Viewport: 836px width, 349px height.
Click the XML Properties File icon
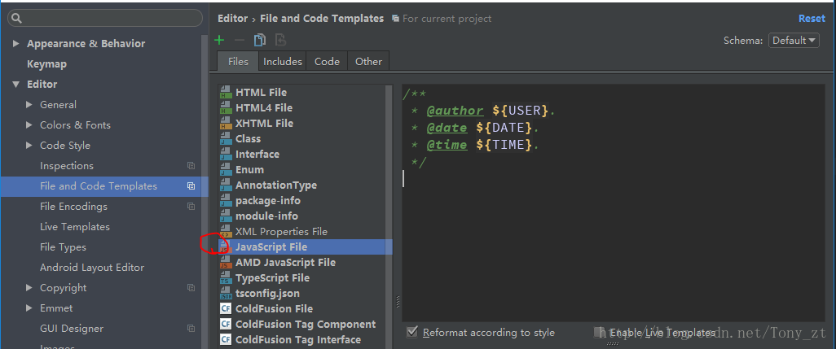coord(226,231)
